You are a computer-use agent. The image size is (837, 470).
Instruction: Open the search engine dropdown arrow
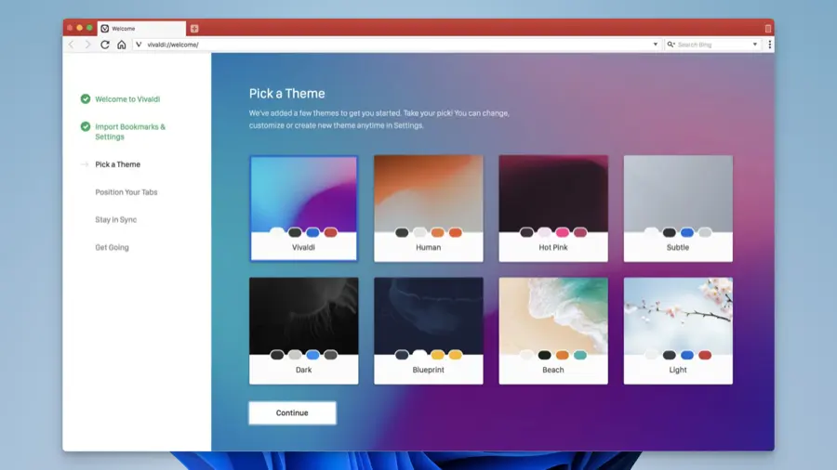pos(755,45)
